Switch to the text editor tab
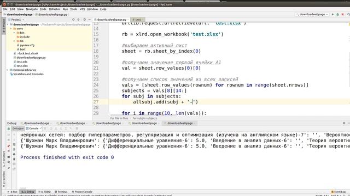 click(137, 20)
